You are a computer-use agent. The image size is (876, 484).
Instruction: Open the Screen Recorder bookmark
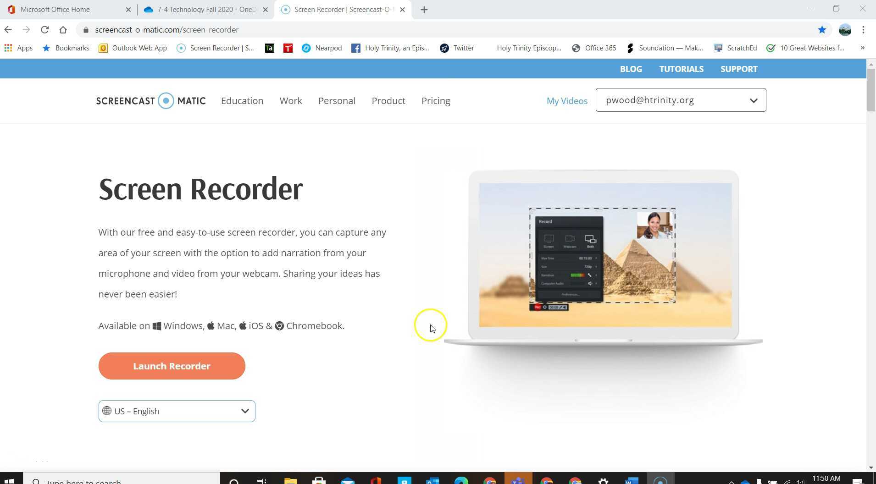(x=216, y=48)
